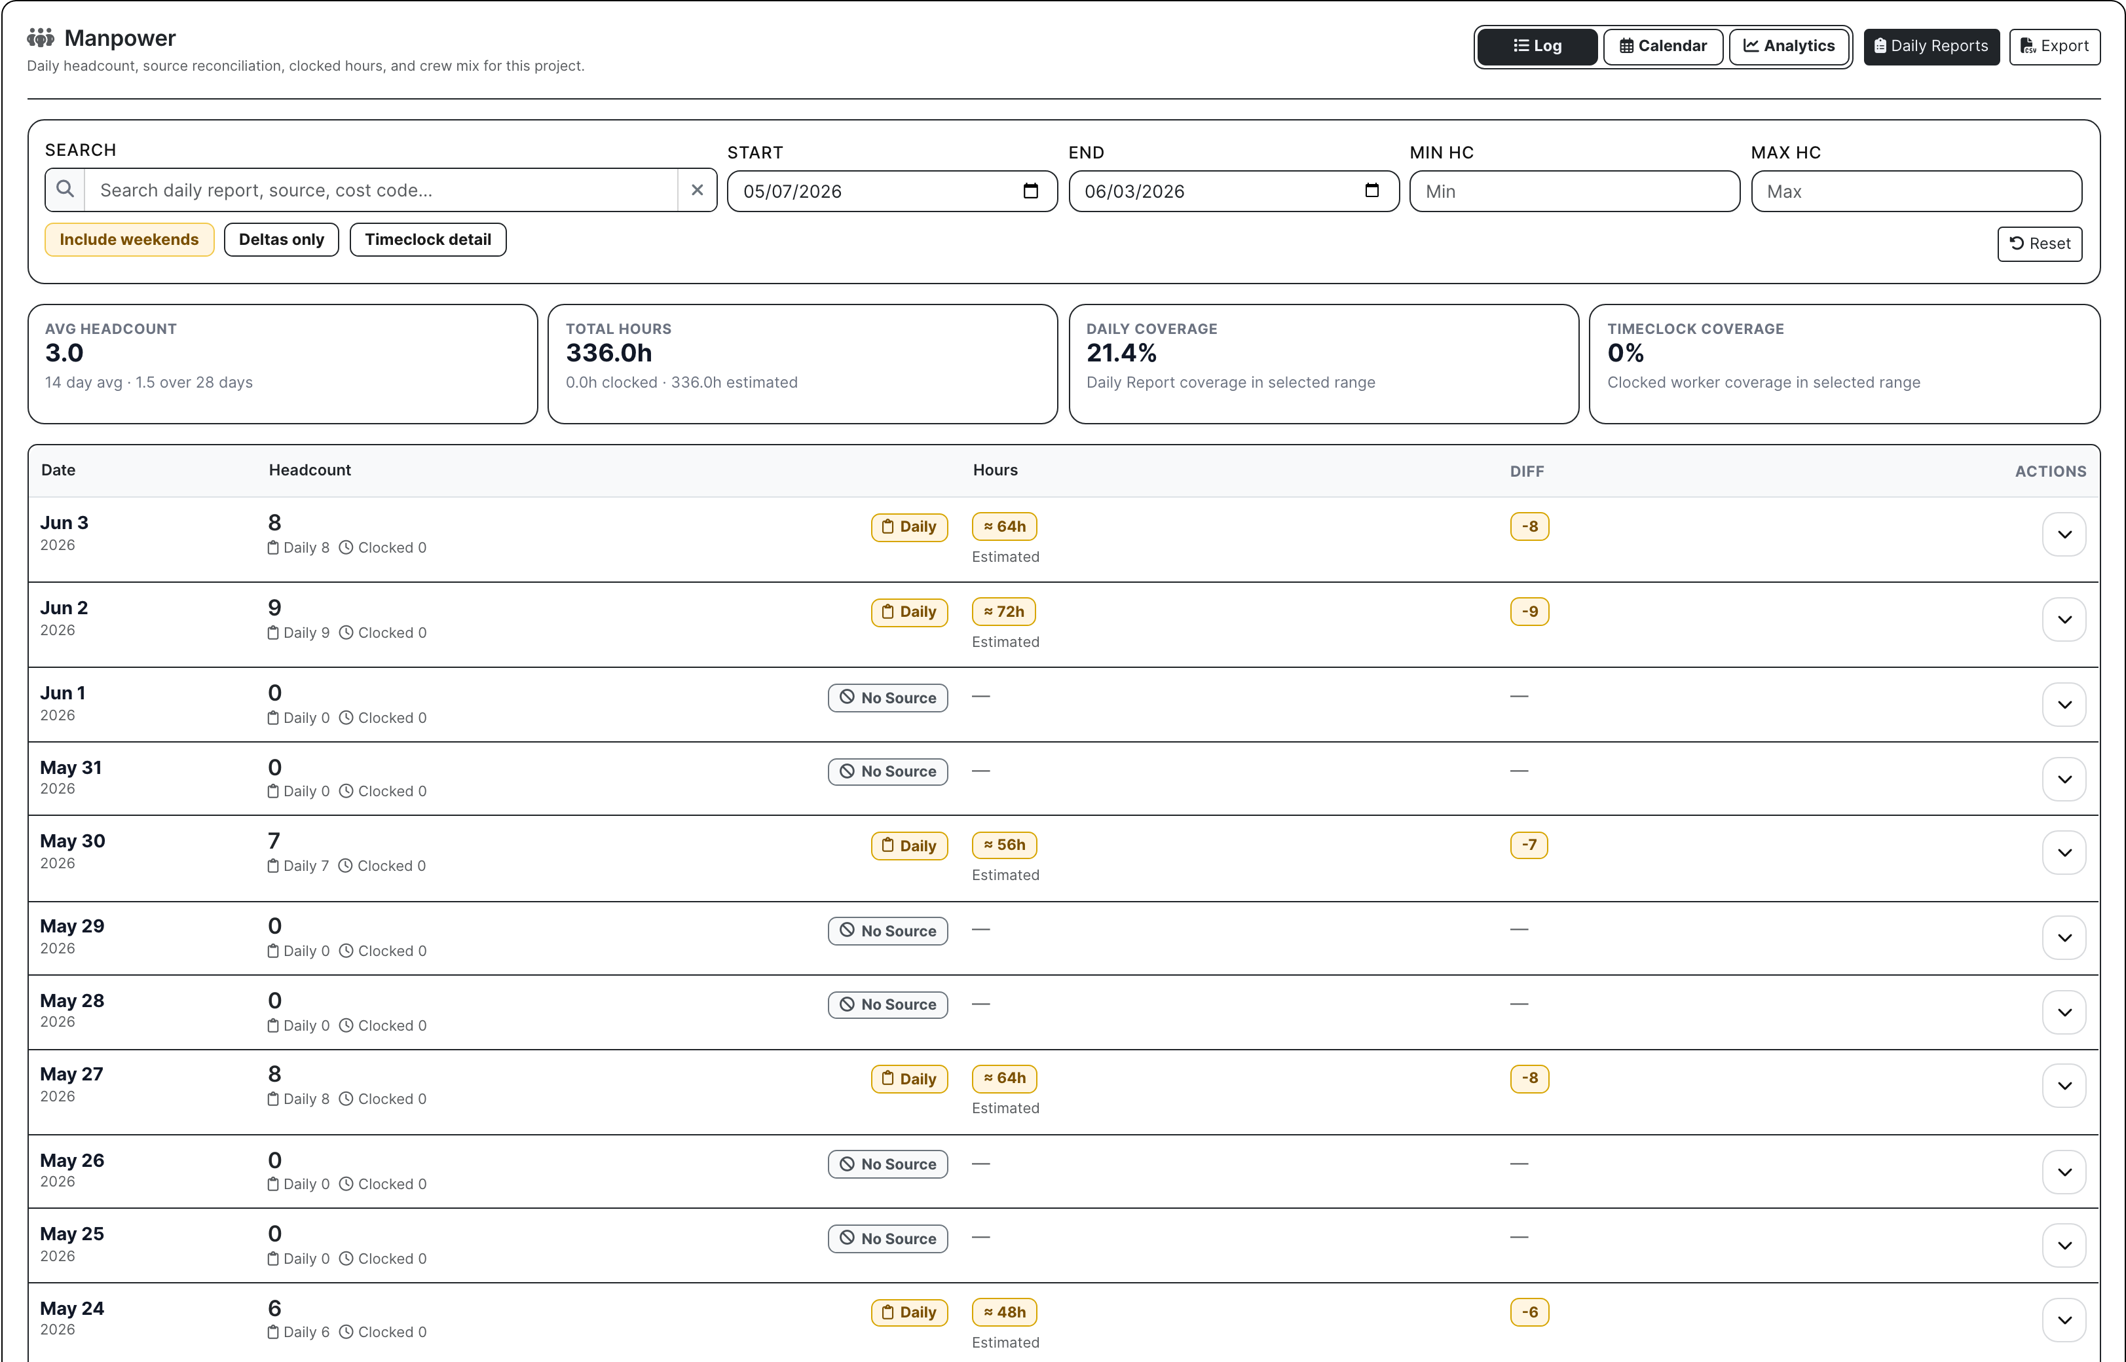Turn on Timeclock detail filter
The image size is (2126, 1362).
click(x=428, y=240)
